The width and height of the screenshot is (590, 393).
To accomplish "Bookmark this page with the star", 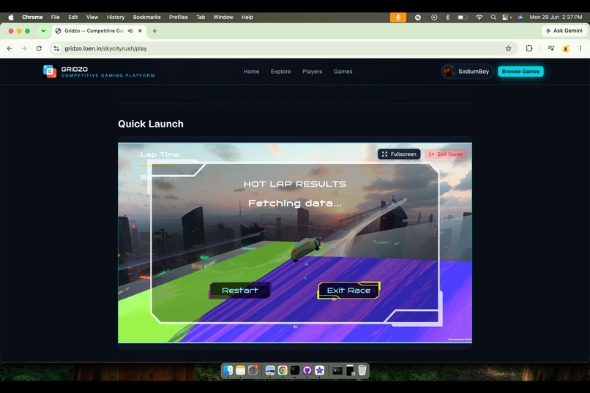I will click(x=508, y=48).
